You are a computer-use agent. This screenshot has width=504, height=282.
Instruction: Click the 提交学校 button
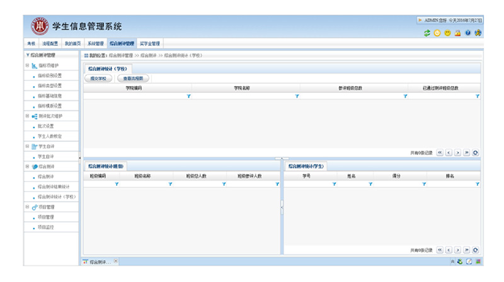tap(98, 79)
